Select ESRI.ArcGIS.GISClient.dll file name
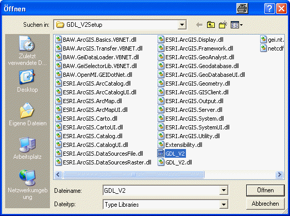The height and width of the screenshot is (216, 290). [x=197, y=92]
